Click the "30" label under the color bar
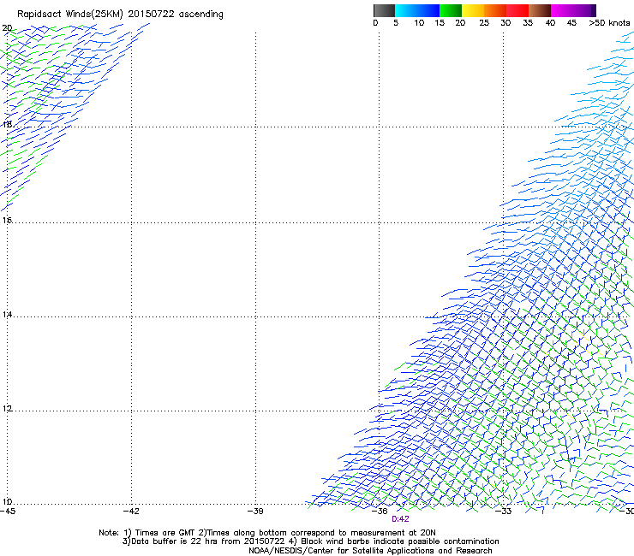 pyautogui.click(x=505, y=23)
